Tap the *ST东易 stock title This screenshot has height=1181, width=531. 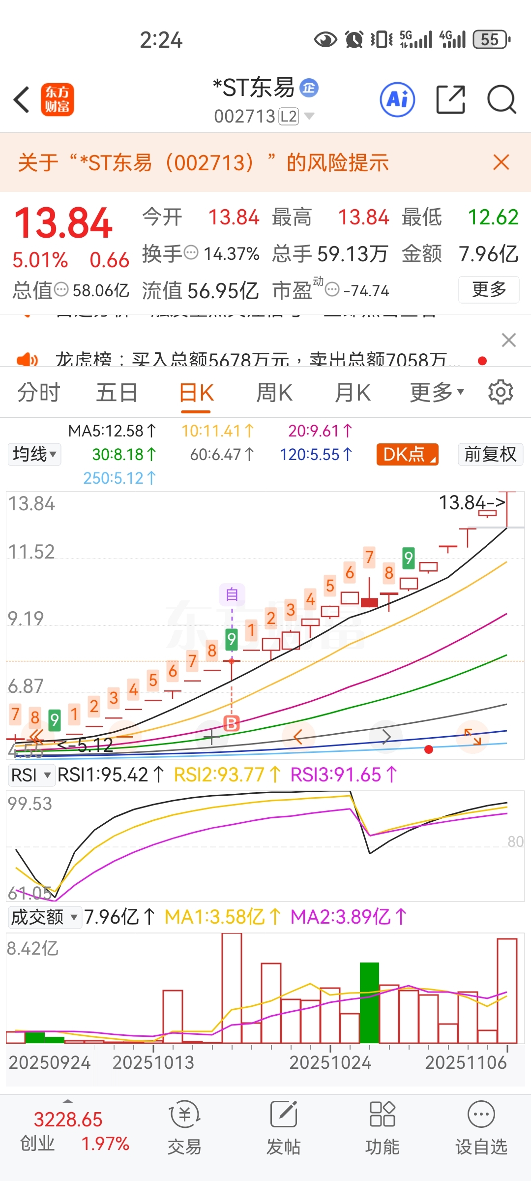[x=253, y=88]
